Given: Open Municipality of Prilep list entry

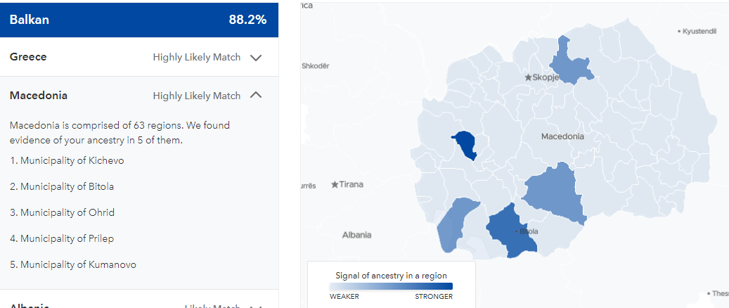Looking at the screenshot, I should tap(62, 238).
